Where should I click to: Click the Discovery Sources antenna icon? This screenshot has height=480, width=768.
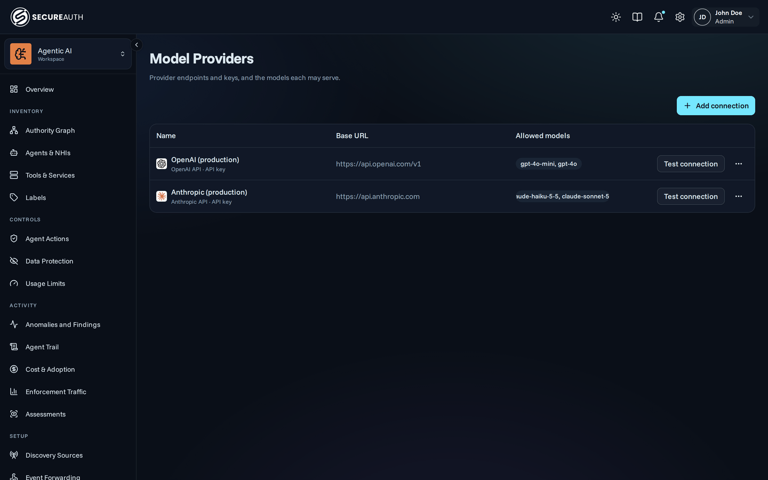coord(14,455)
